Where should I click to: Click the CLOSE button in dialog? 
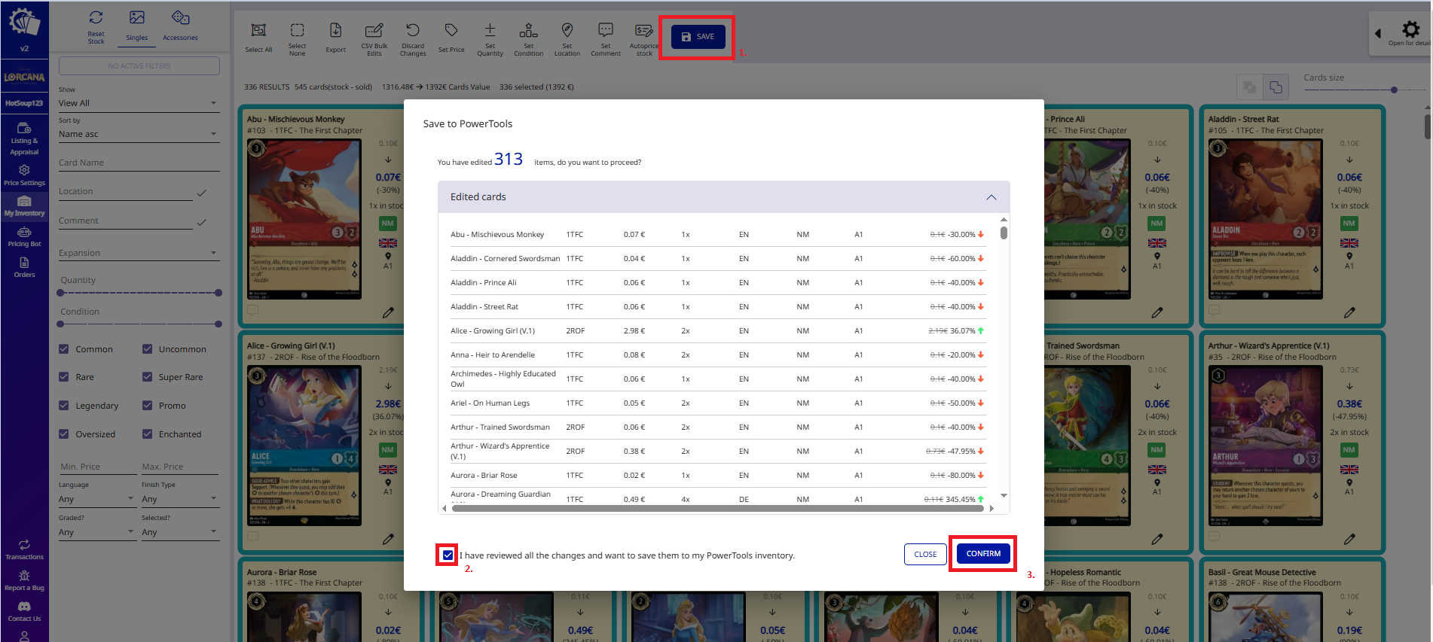(925, 555)
